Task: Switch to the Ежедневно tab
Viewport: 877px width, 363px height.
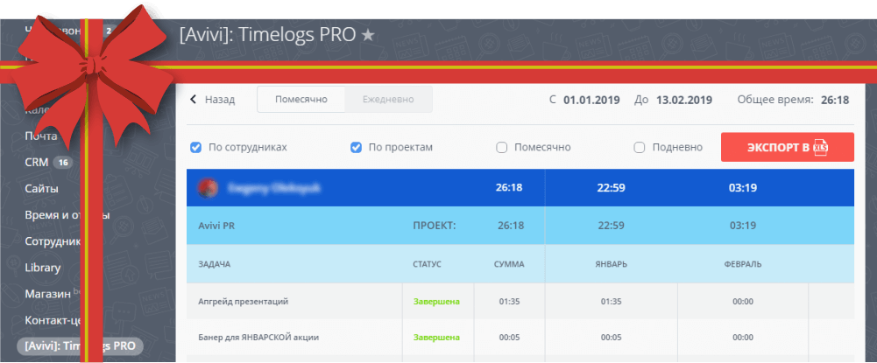Action: (x=388, y=100)
